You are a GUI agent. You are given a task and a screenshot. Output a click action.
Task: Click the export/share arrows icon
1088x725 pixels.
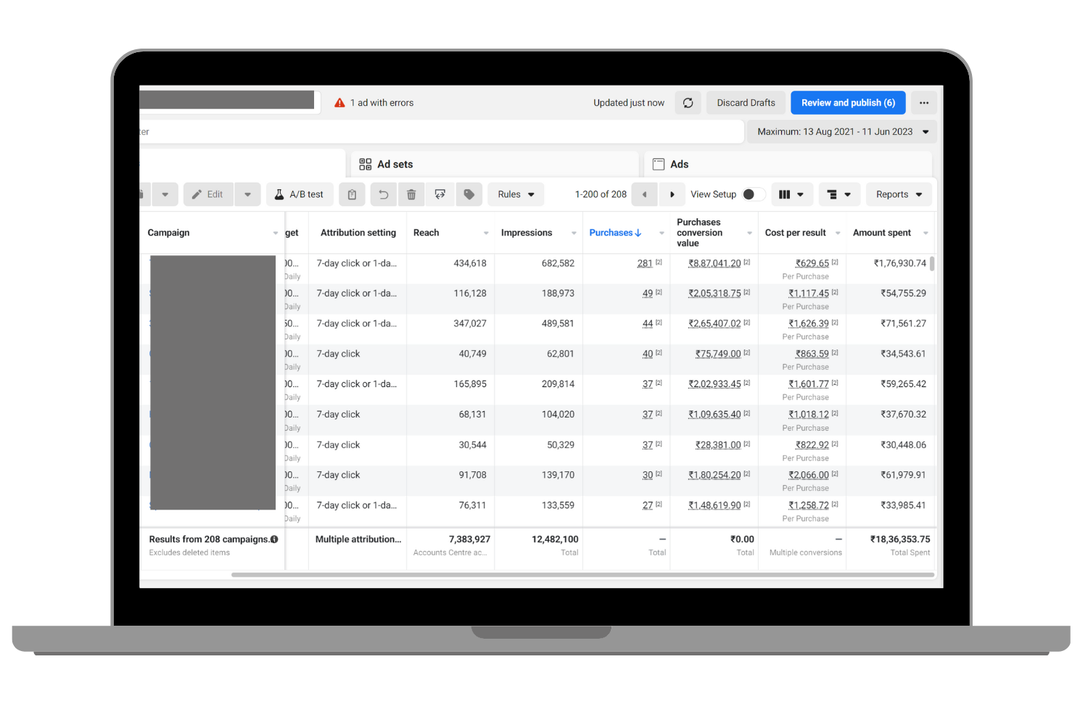coord(440,194)
